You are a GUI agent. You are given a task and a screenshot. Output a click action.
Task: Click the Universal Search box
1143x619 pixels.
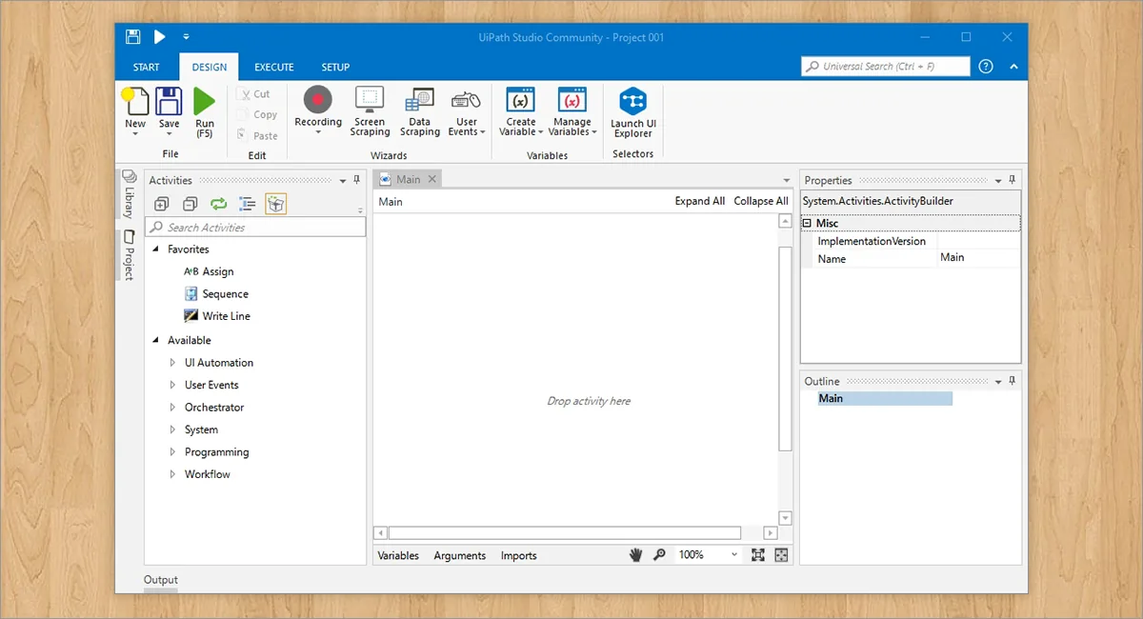(x=886, y=67)
